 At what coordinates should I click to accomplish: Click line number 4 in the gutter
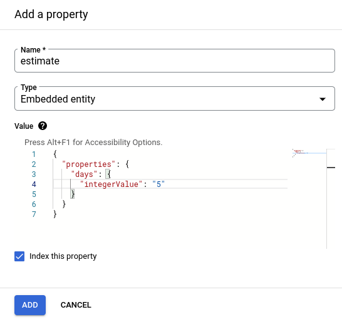34,184
